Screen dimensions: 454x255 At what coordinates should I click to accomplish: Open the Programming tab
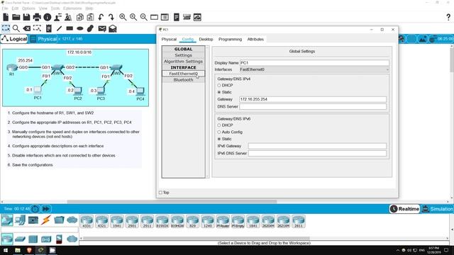230,39
